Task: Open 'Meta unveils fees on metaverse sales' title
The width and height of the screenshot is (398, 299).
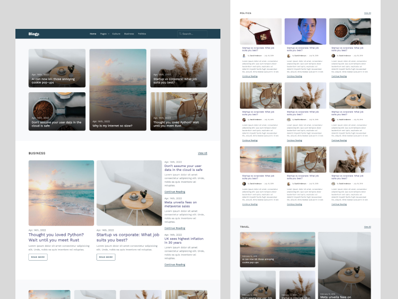Action: [x=181, y=204]
